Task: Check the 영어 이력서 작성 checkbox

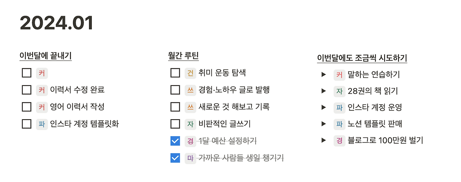Action: pyautogui.click(x=27, y=107)
